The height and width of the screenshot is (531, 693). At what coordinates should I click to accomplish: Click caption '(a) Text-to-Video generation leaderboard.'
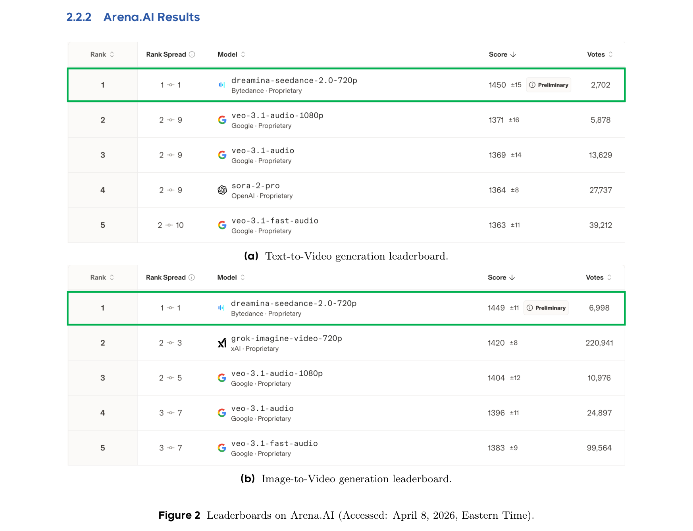346,256
